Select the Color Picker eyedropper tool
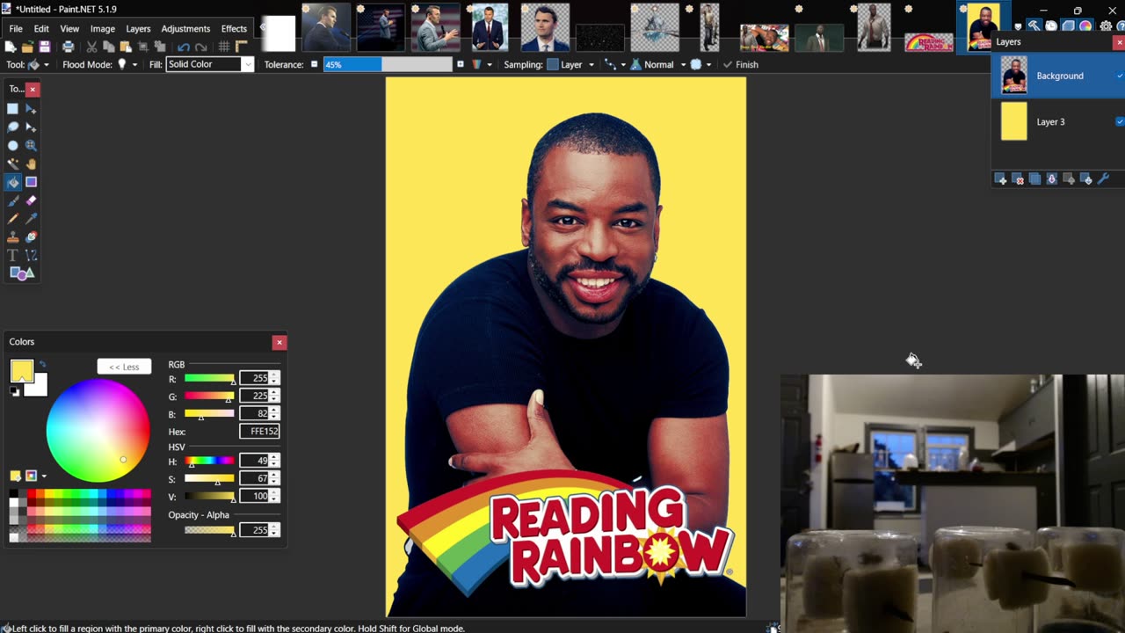Screen dimensions: 1125x633 (31, 219)
